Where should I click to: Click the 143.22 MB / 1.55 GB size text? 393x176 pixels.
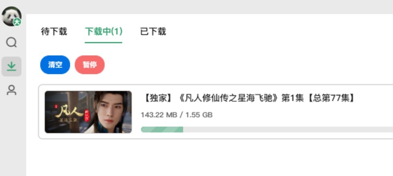pyautogui.click(x=177, y=115)
